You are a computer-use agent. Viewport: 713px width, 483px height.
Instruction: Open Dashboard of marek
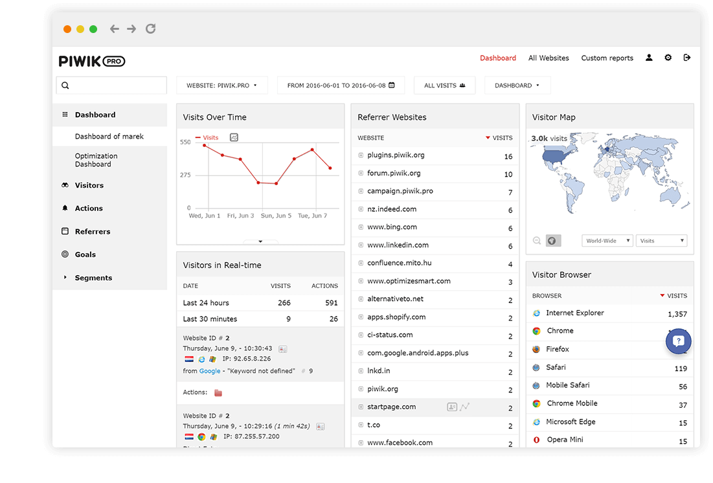(109, 137)
